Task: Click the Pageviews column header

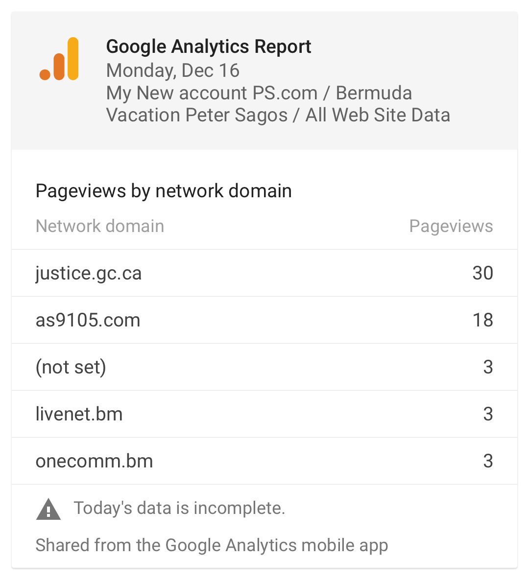Action: tap(451, 226)
